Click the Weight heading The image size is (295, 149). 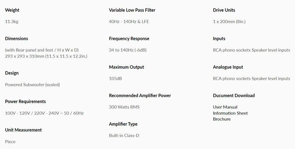(12, 10)
